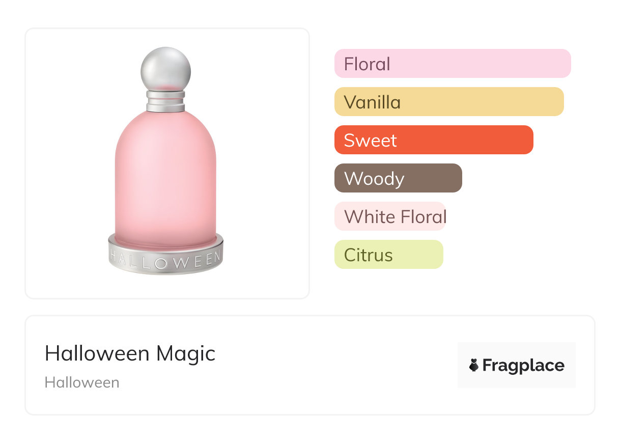
Task: Click the word Floral in the top bar
Action: click(367, 64)
